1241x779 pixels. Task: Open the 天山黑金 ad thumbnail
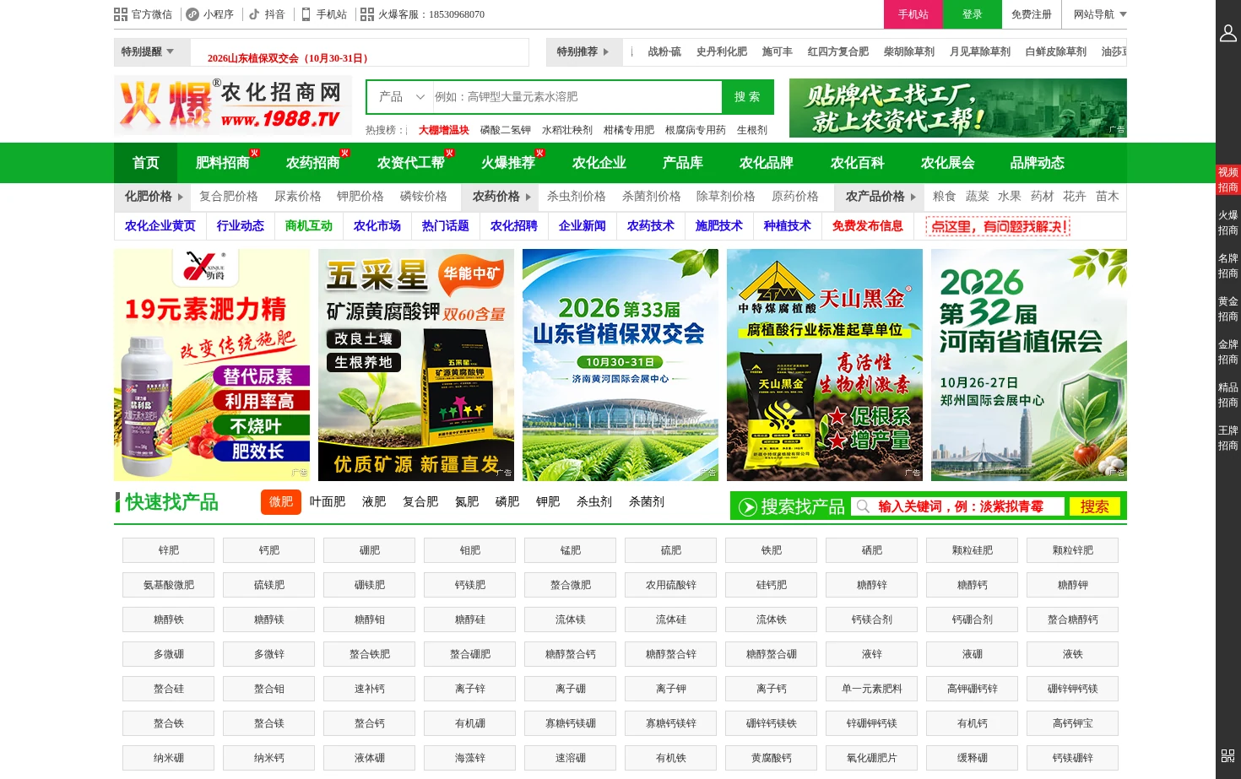(825, 365)
